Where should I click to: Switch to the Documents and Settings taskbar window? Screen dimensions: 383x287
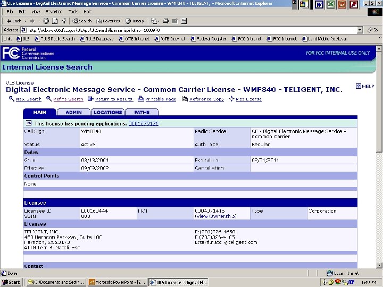coord(56,282)
